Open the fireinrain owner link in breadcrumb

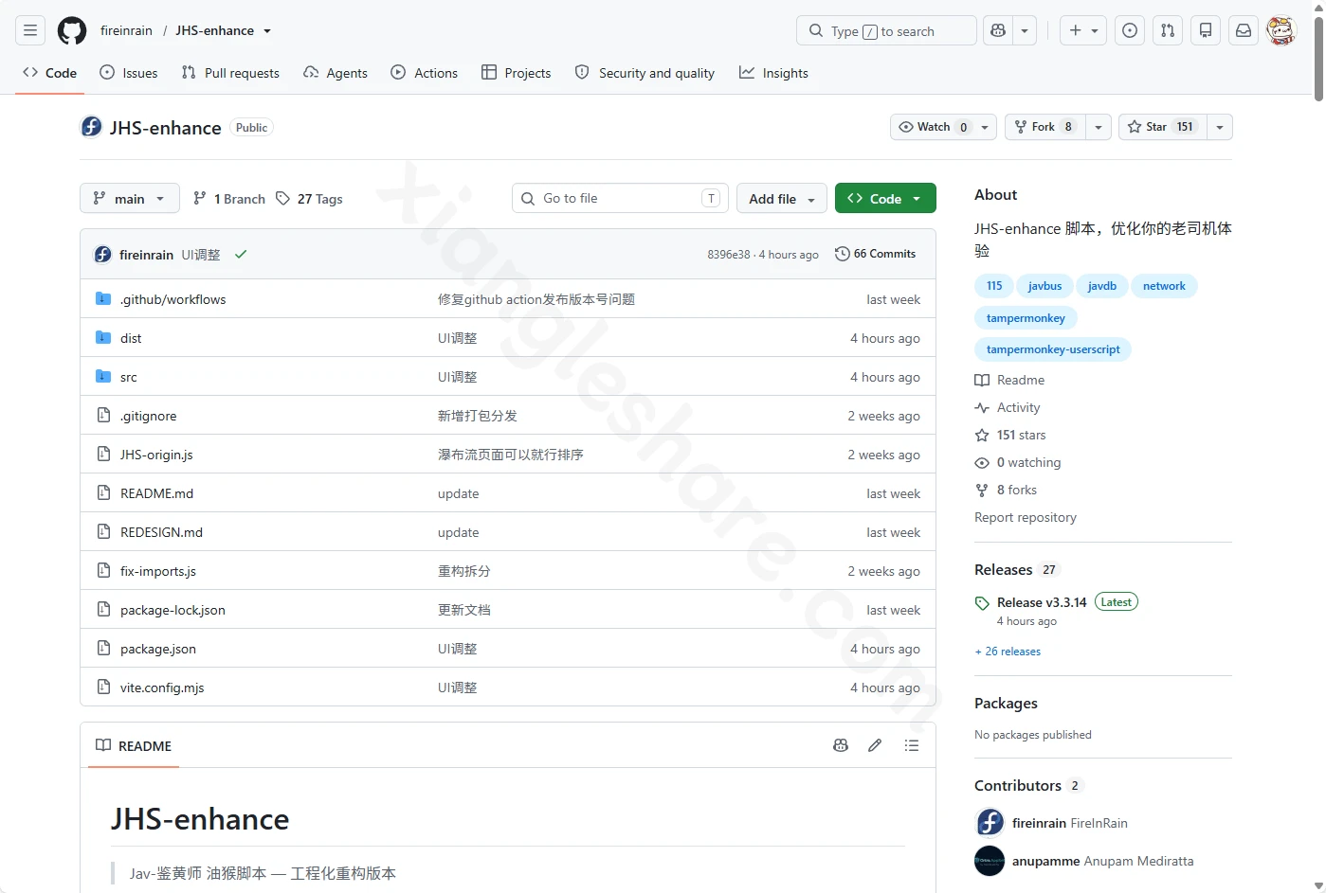coord(126,30)
